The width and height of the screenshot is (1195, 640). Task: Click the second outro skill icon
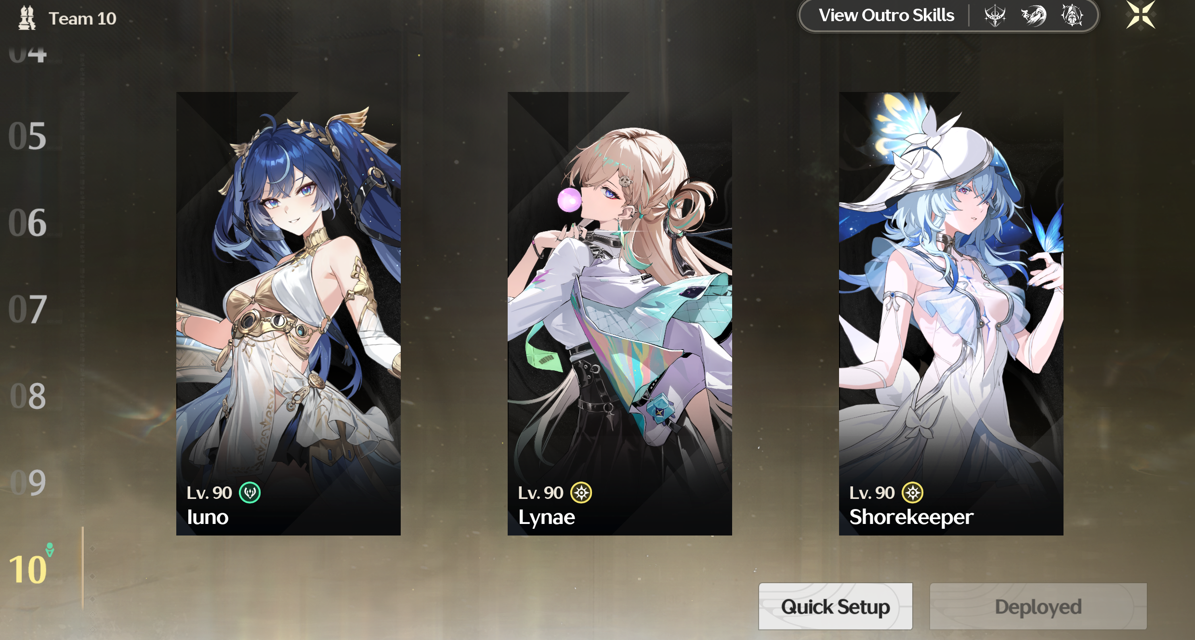click(1033, 15)
